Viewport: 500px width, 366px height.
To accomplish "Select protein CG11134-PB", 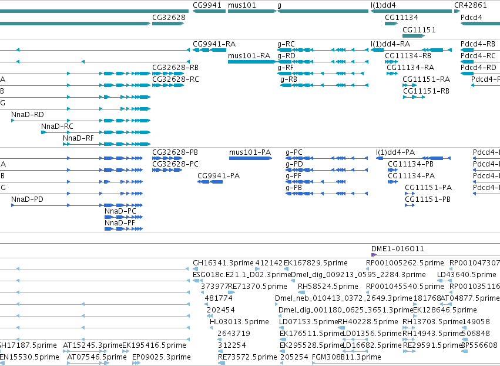I will pyautogui.click(x=411, y=164).
